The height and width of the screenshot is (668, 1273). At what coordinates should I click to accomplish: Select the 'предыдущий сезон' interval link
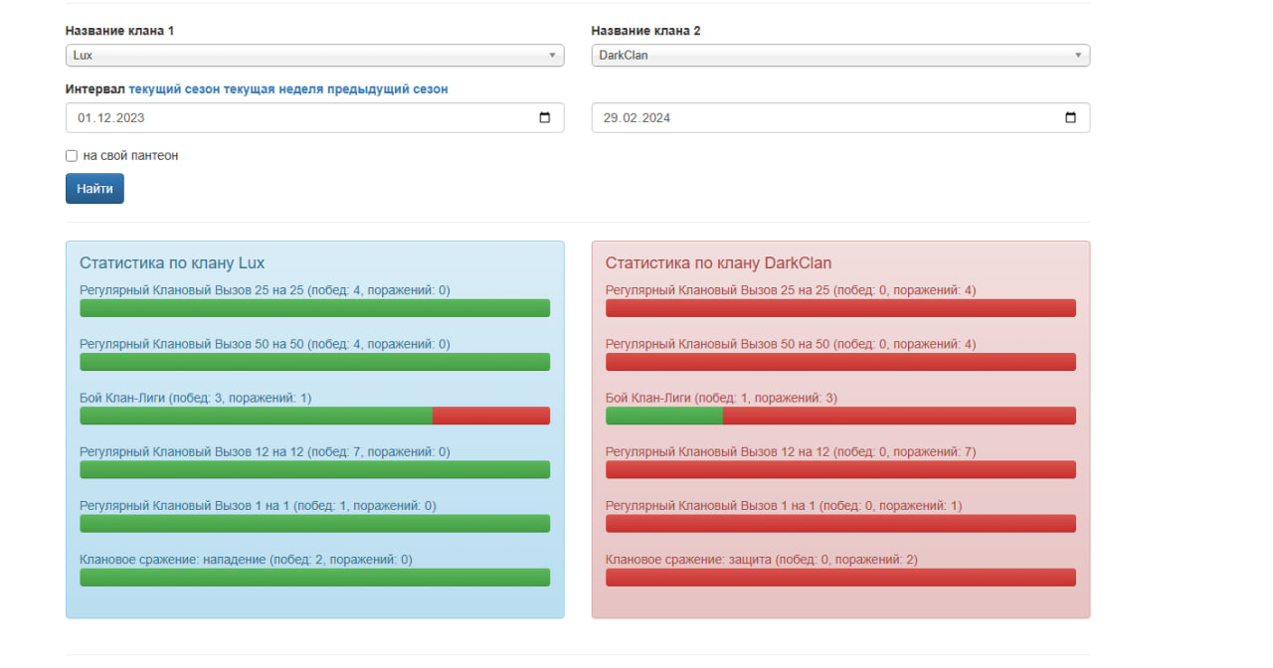pos(382,89)
